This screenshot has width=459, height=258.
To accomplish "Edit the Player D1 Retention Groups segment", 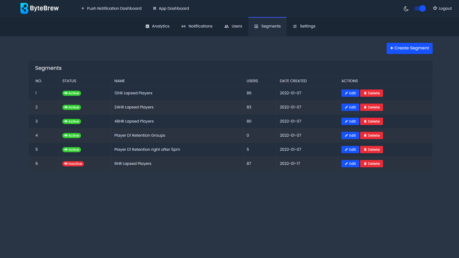I will [350, 135].
